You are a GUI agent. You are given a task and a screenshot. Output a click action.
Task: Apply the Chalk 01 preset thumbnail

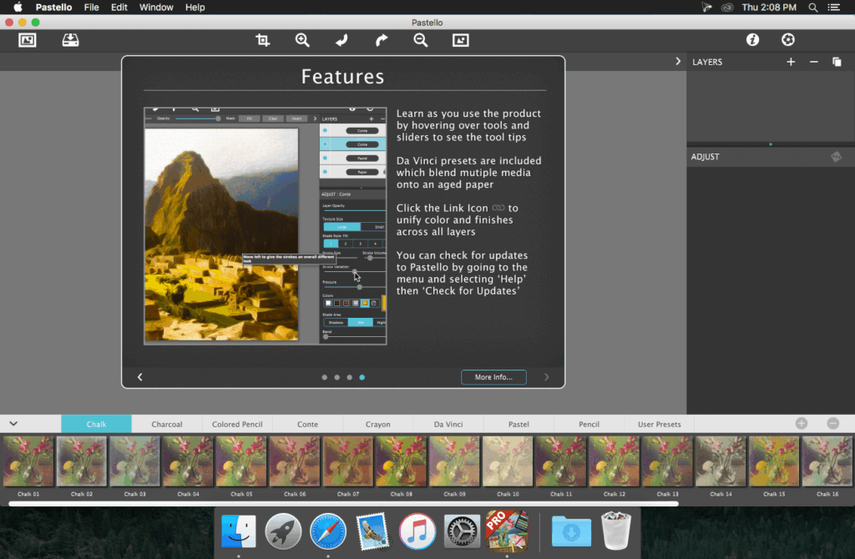point(28,461)
